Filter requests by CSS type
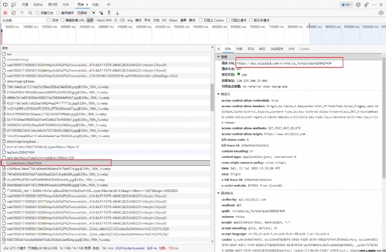Screen dimensions: 386x252 (122, 20)
